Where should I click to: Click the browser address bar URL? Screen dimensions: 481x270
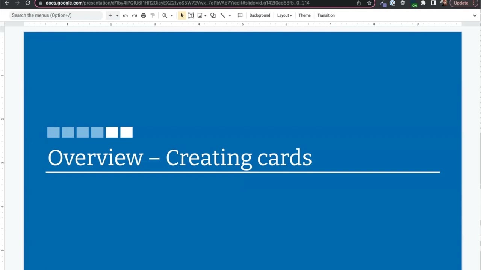[177, 3]
